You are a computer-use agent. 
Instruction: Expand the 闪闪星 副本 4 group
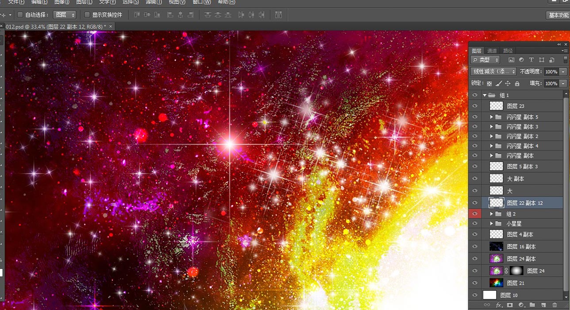click(x=491, y=146)
